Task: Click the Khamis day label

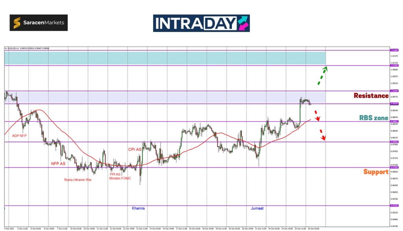Action: click(138, 208)
